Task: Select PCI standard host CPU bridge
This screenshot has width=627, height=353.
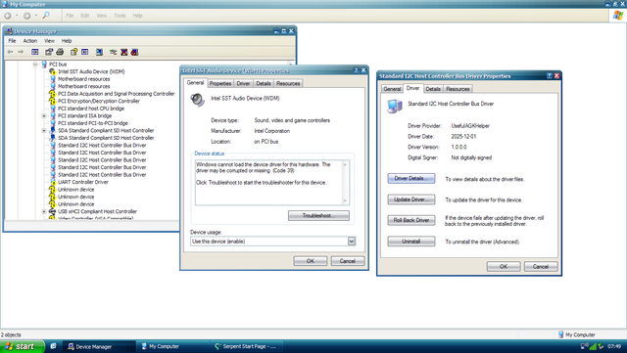Action: [x=91, y=109]
